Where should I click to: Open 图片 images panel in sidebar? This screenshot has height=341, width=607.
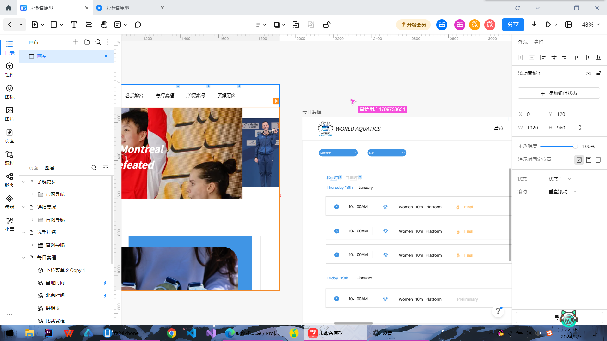coord(9,114)
